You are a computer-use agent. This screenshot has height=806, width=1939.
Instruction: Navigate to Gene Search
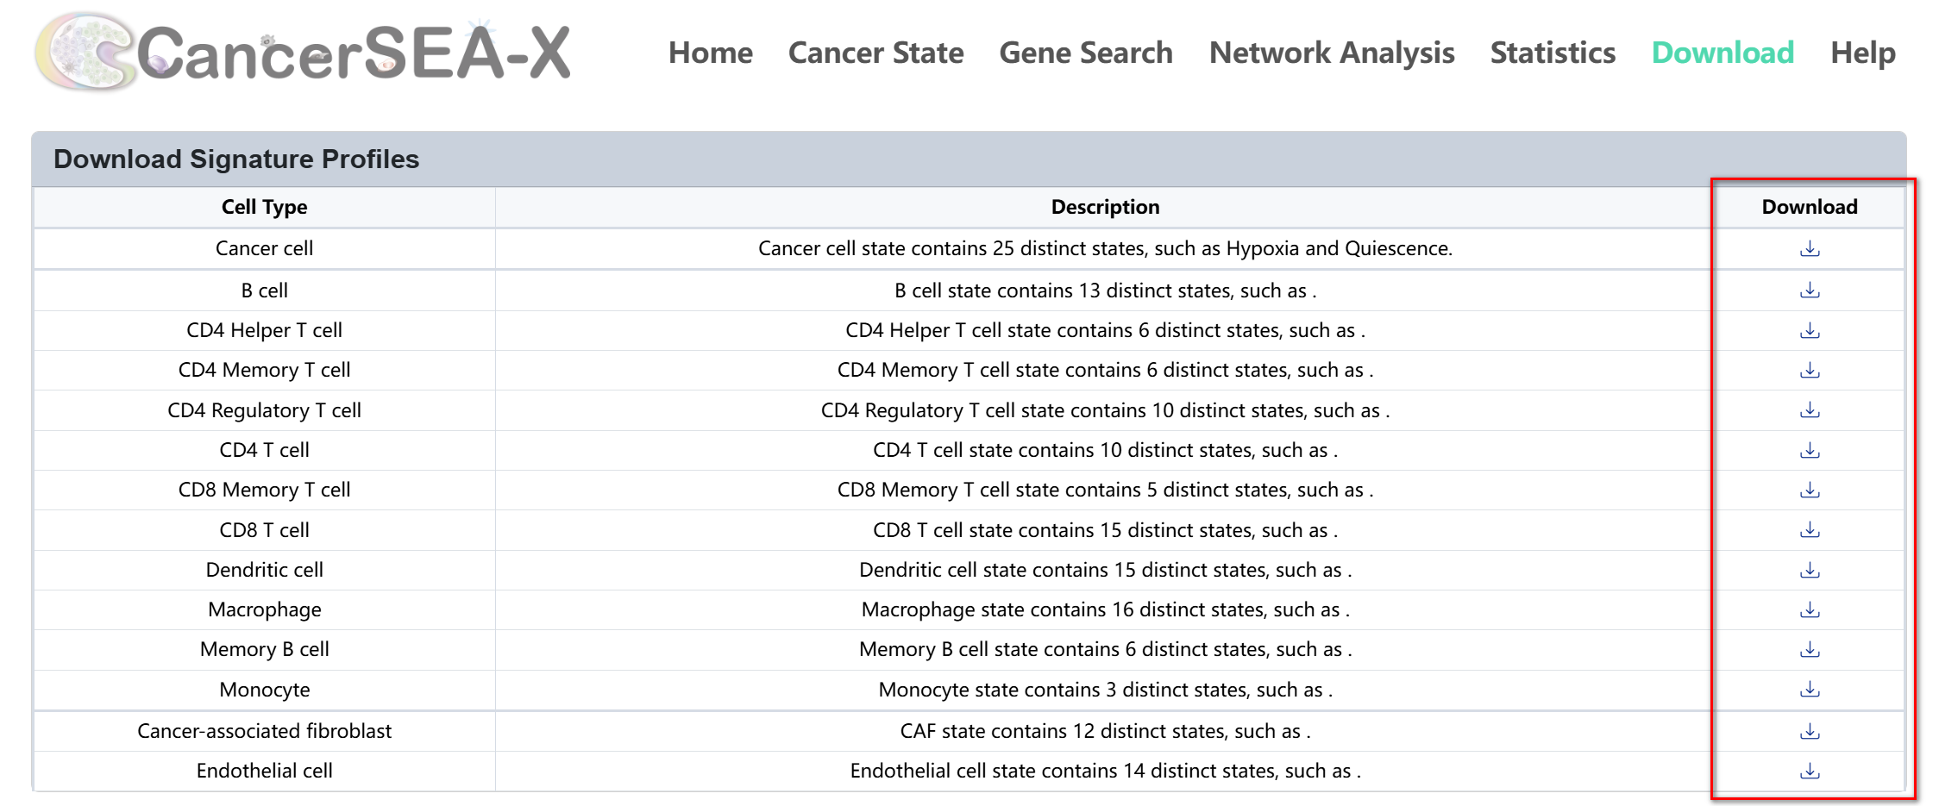click(x=1086, y=53)
